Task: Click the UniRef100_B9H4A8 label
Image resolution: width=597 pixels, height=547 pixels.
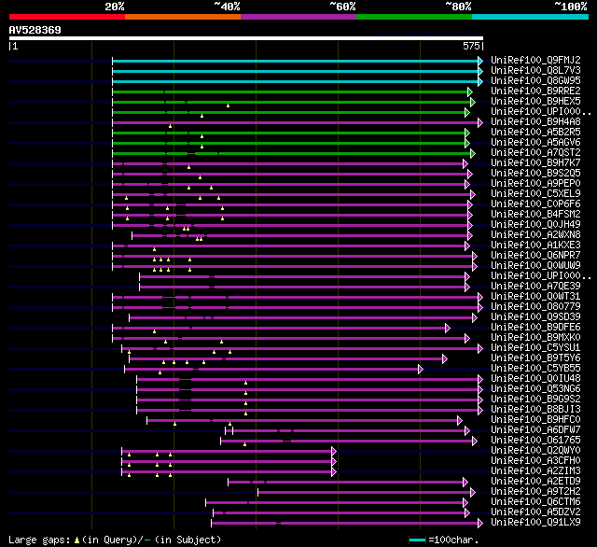Action: click(x=535, y=121)
